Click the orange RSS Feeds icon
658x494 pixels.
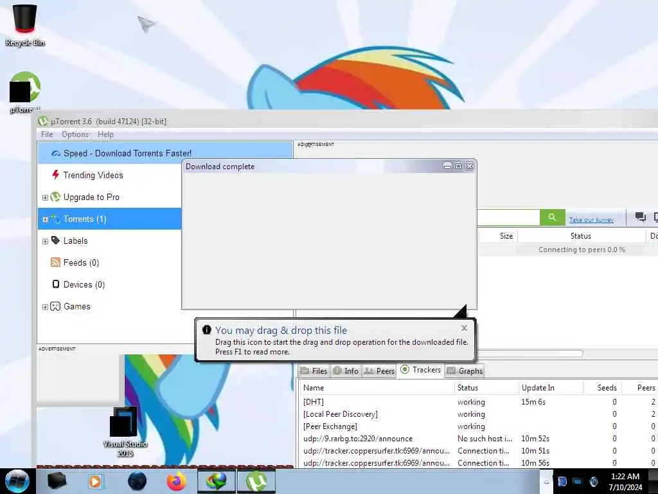click(55, 262)
